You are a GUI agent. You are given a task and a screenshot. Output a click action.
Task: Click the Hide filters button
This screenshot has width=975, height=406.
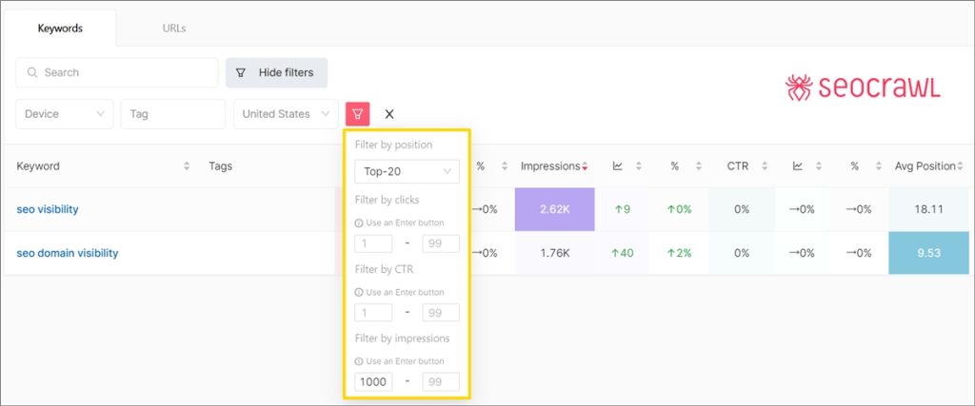coord(276,72)
